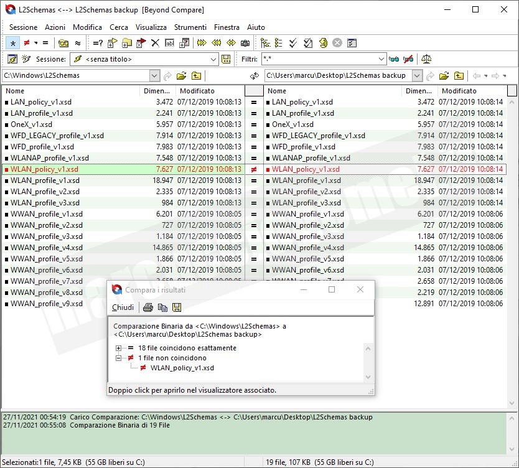Go up one level in right folder
Image resolution: width=519 pixels, height=468 pixels.
click(459, 76)
